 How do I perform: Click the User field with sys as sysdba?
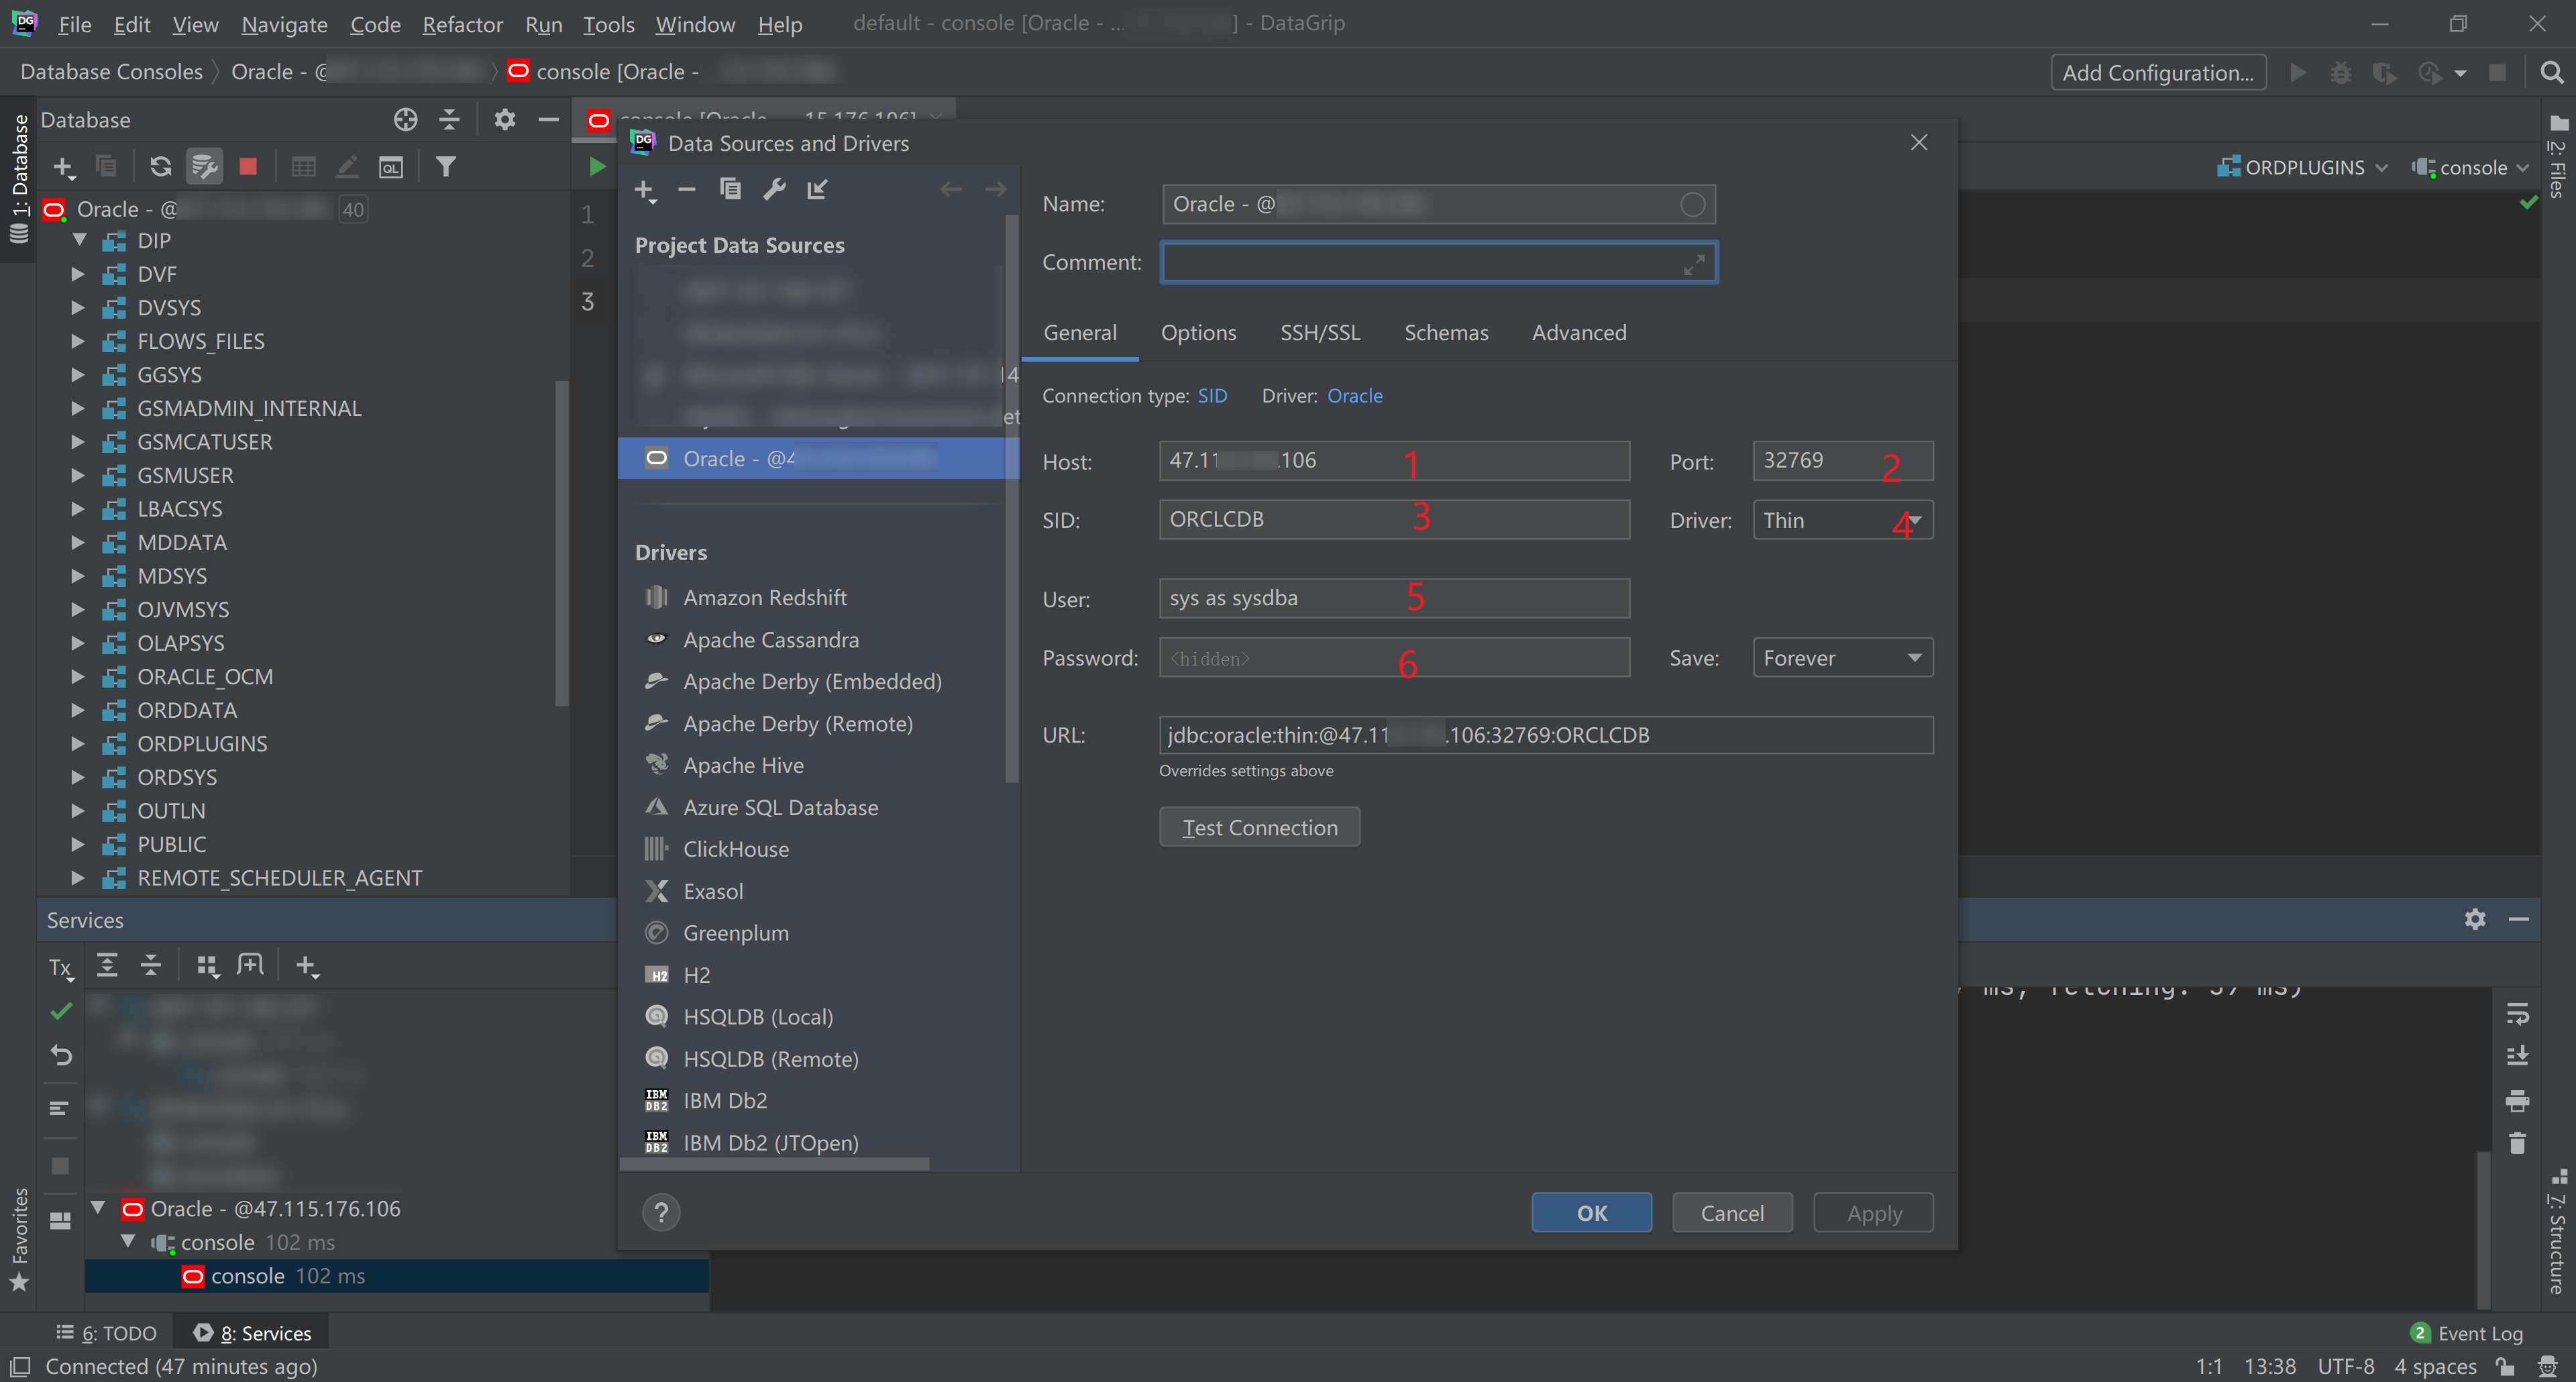[x=1394, y=598]
